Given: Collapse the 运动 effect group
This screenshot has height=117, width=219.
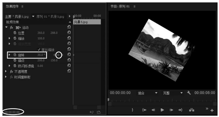Looking at the screenshot, I should pyautogui.click(x=6, y=27).
